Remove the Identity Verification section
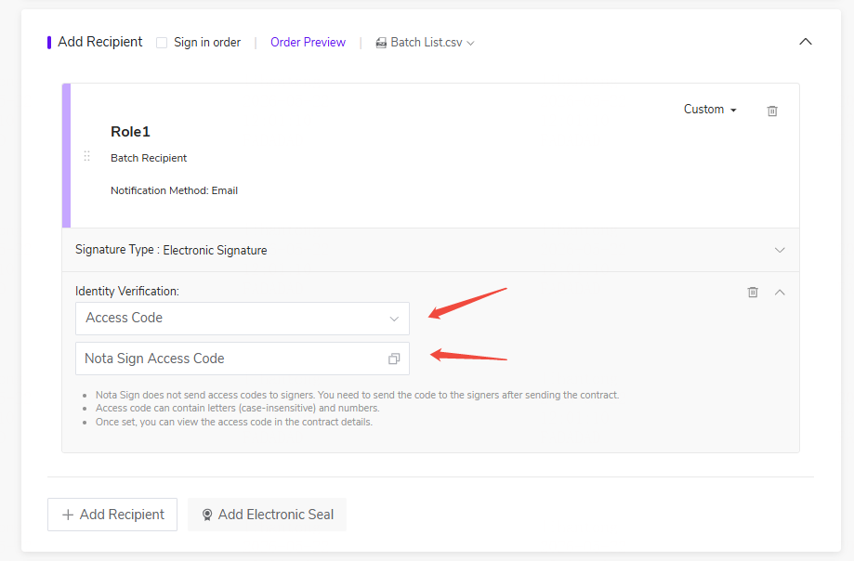854x561 pixels. click(x=753, y=293)
